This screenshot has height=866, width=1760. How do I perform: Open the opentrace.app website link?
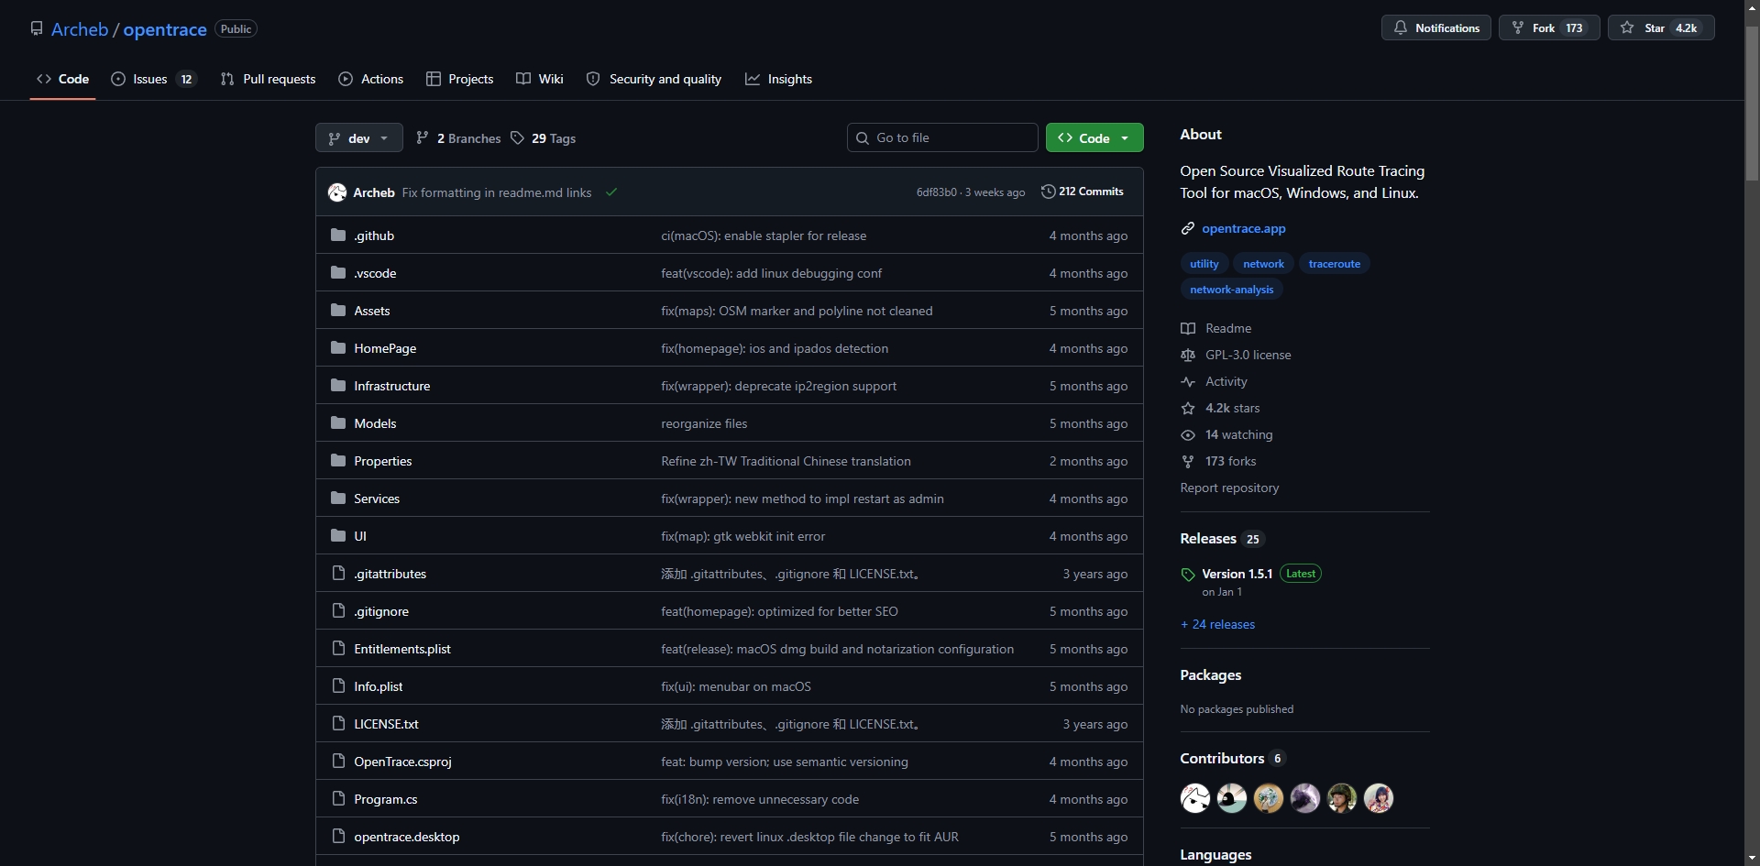tap(1244, 228)
